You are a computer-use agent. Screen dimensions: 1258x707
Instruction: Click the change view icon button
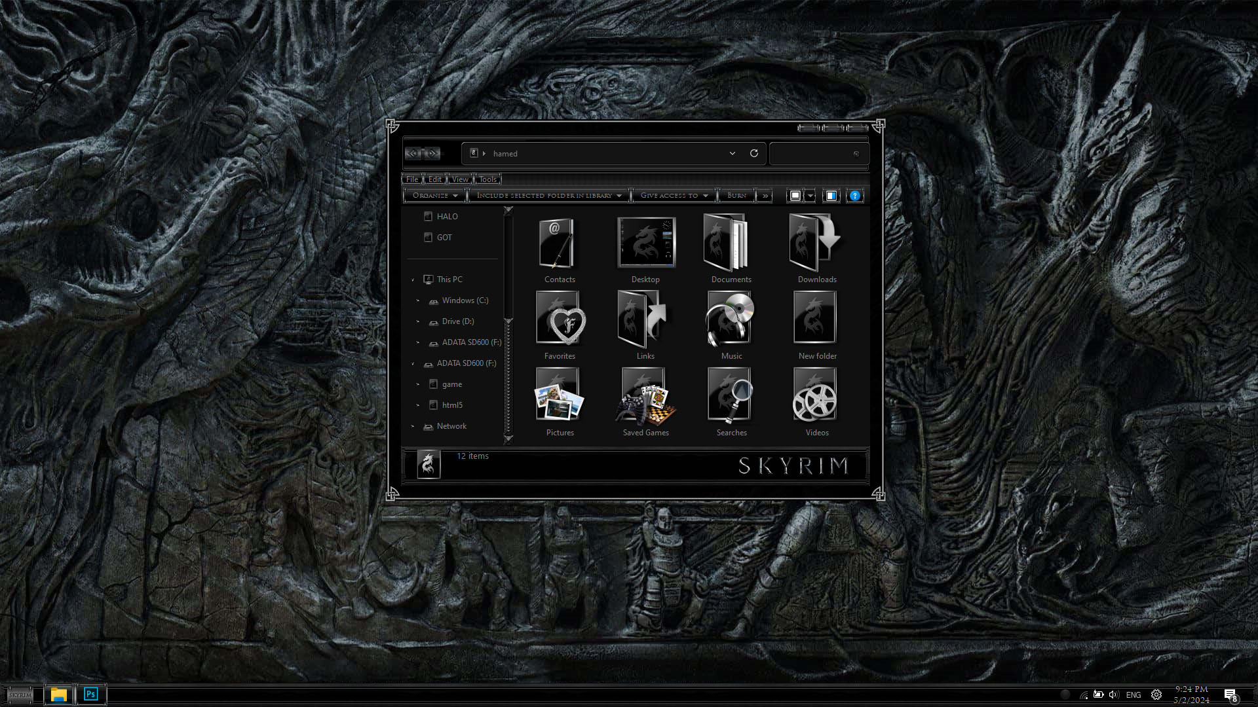click(x=795, y=196)
